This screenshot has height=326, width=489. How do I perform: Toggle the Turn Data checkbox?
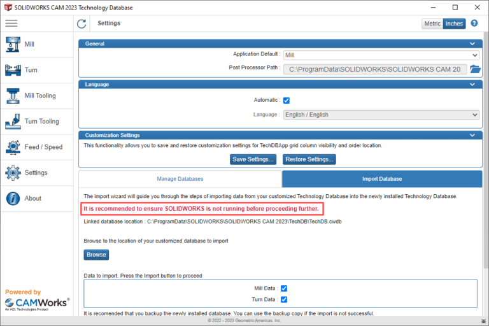tap(285, 299)
